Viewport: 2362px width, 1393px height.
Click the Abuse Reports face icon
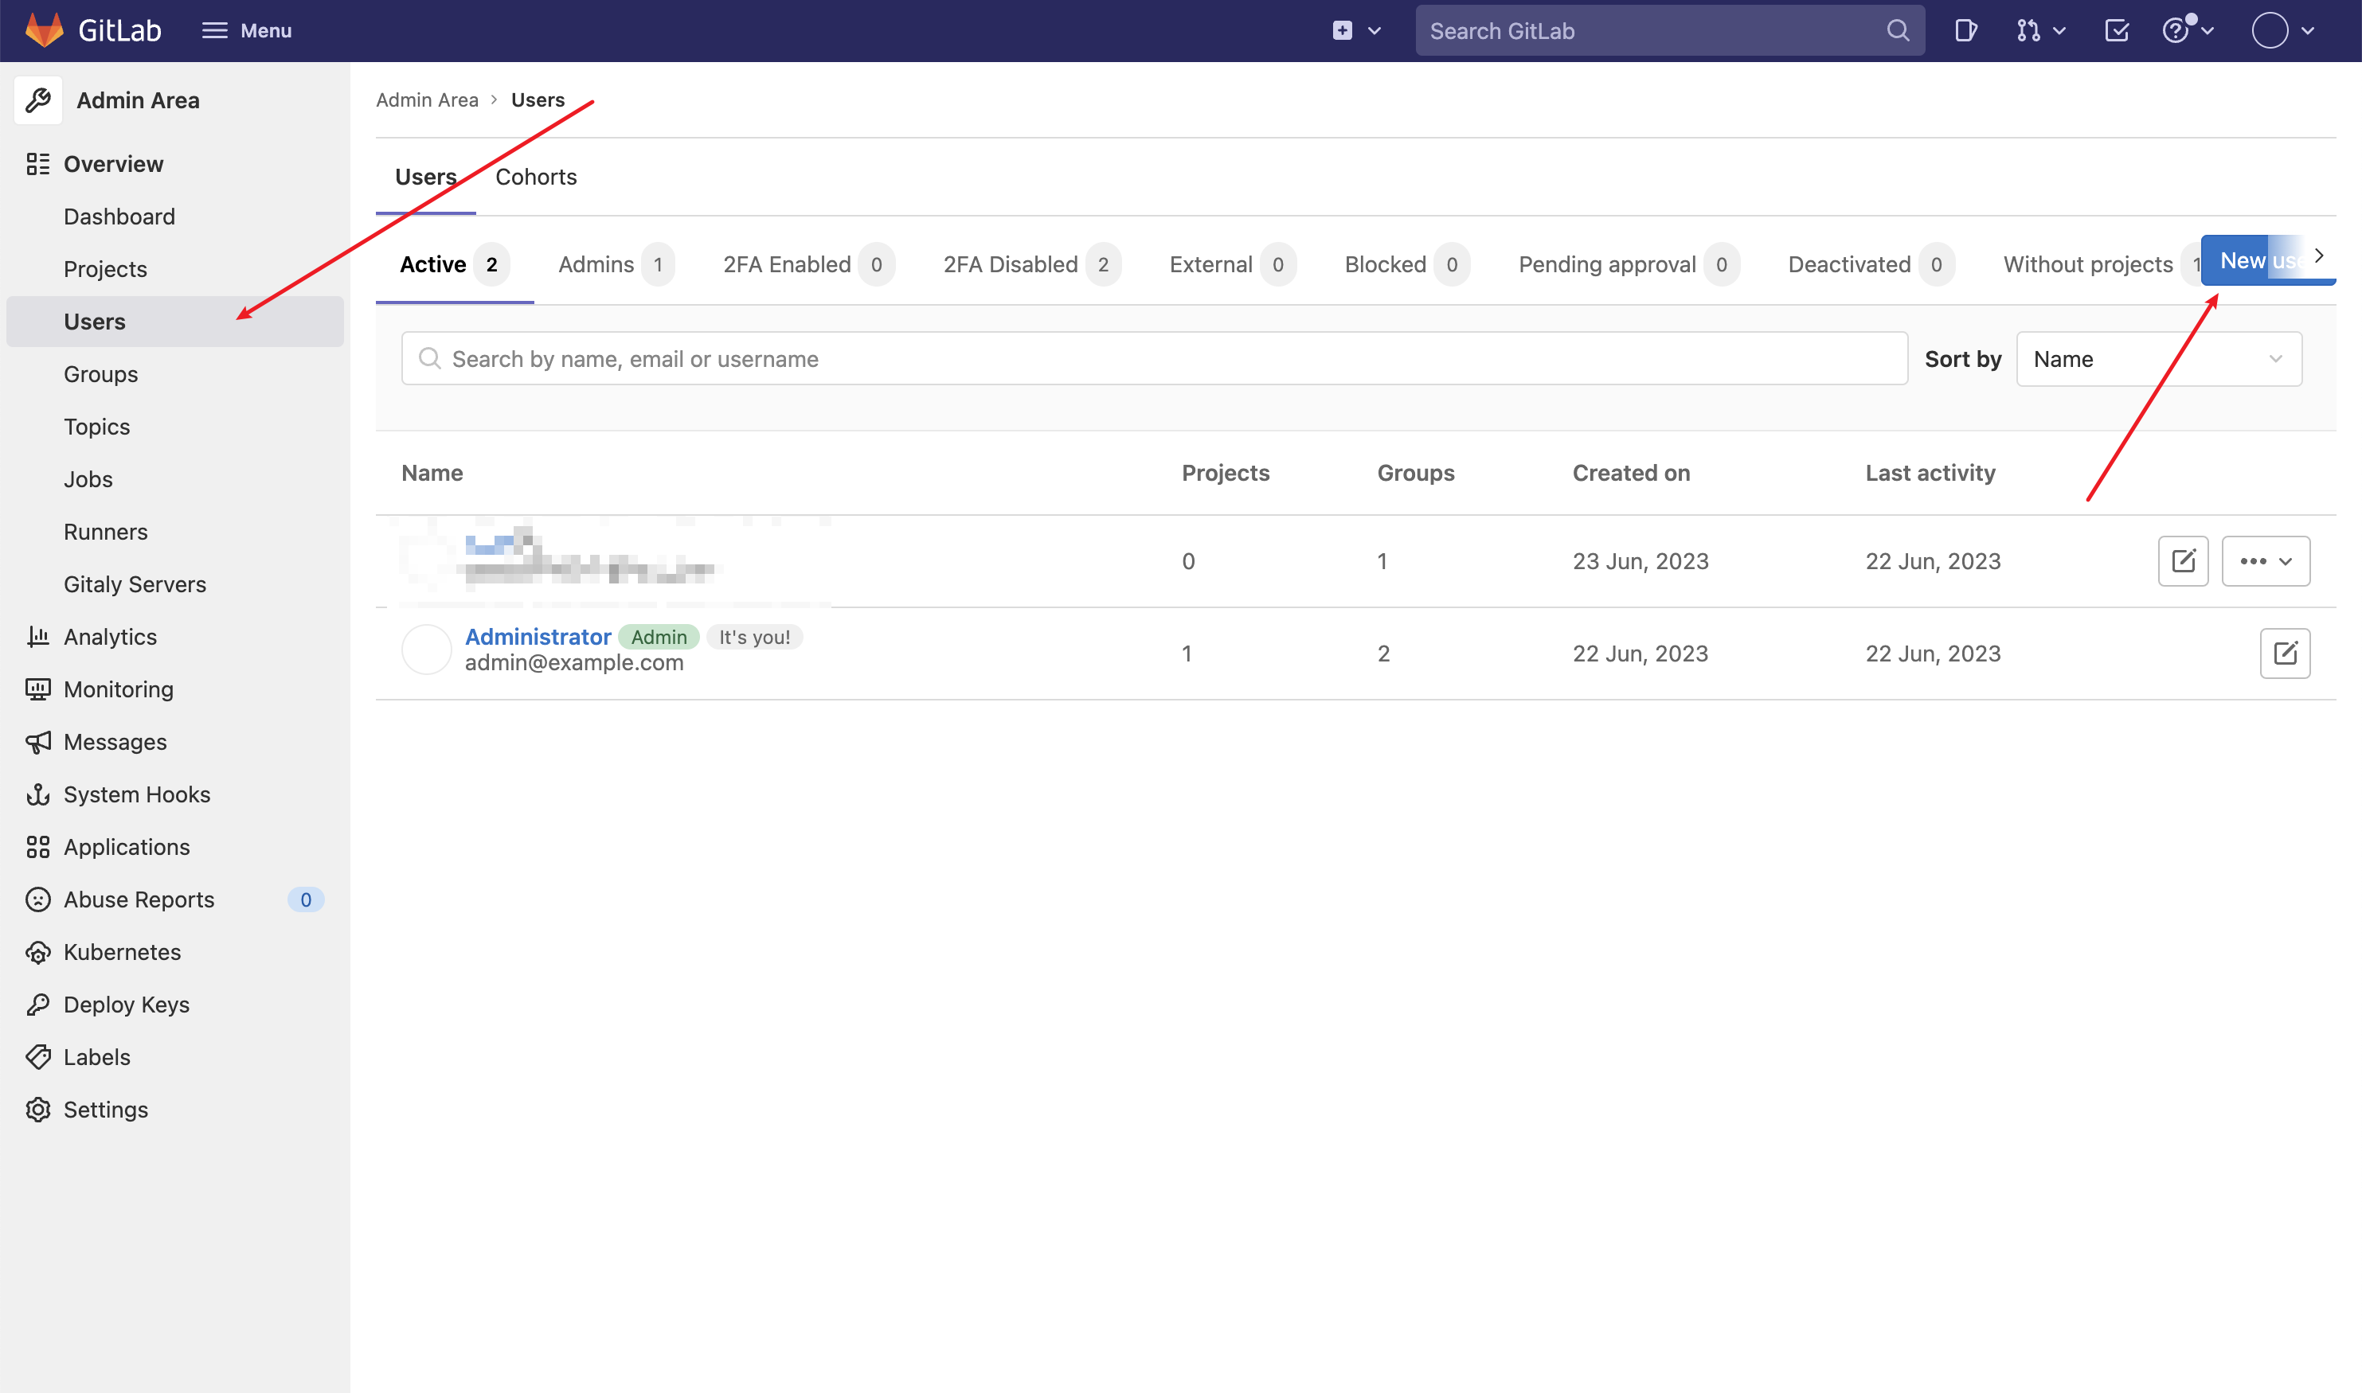click(x=37, y=900)
